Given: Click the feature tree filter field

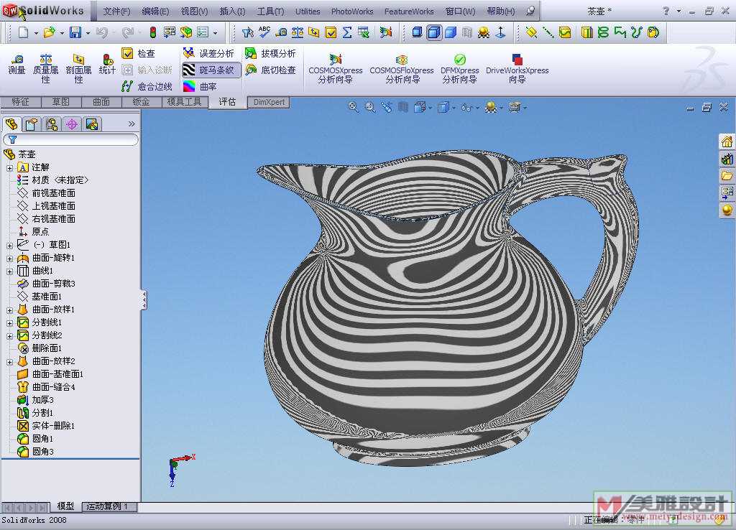Looking at the screenshot, I should [x=72, y=139].
